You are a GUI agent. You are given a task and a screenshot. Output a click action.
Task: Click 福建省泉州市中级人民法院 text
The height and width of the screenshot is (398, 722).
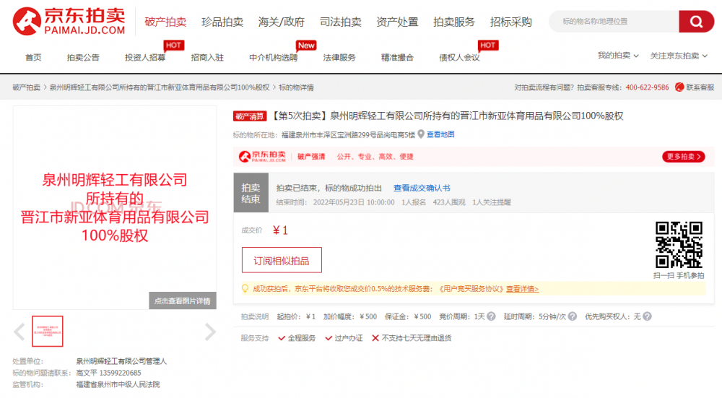point(118,384)
